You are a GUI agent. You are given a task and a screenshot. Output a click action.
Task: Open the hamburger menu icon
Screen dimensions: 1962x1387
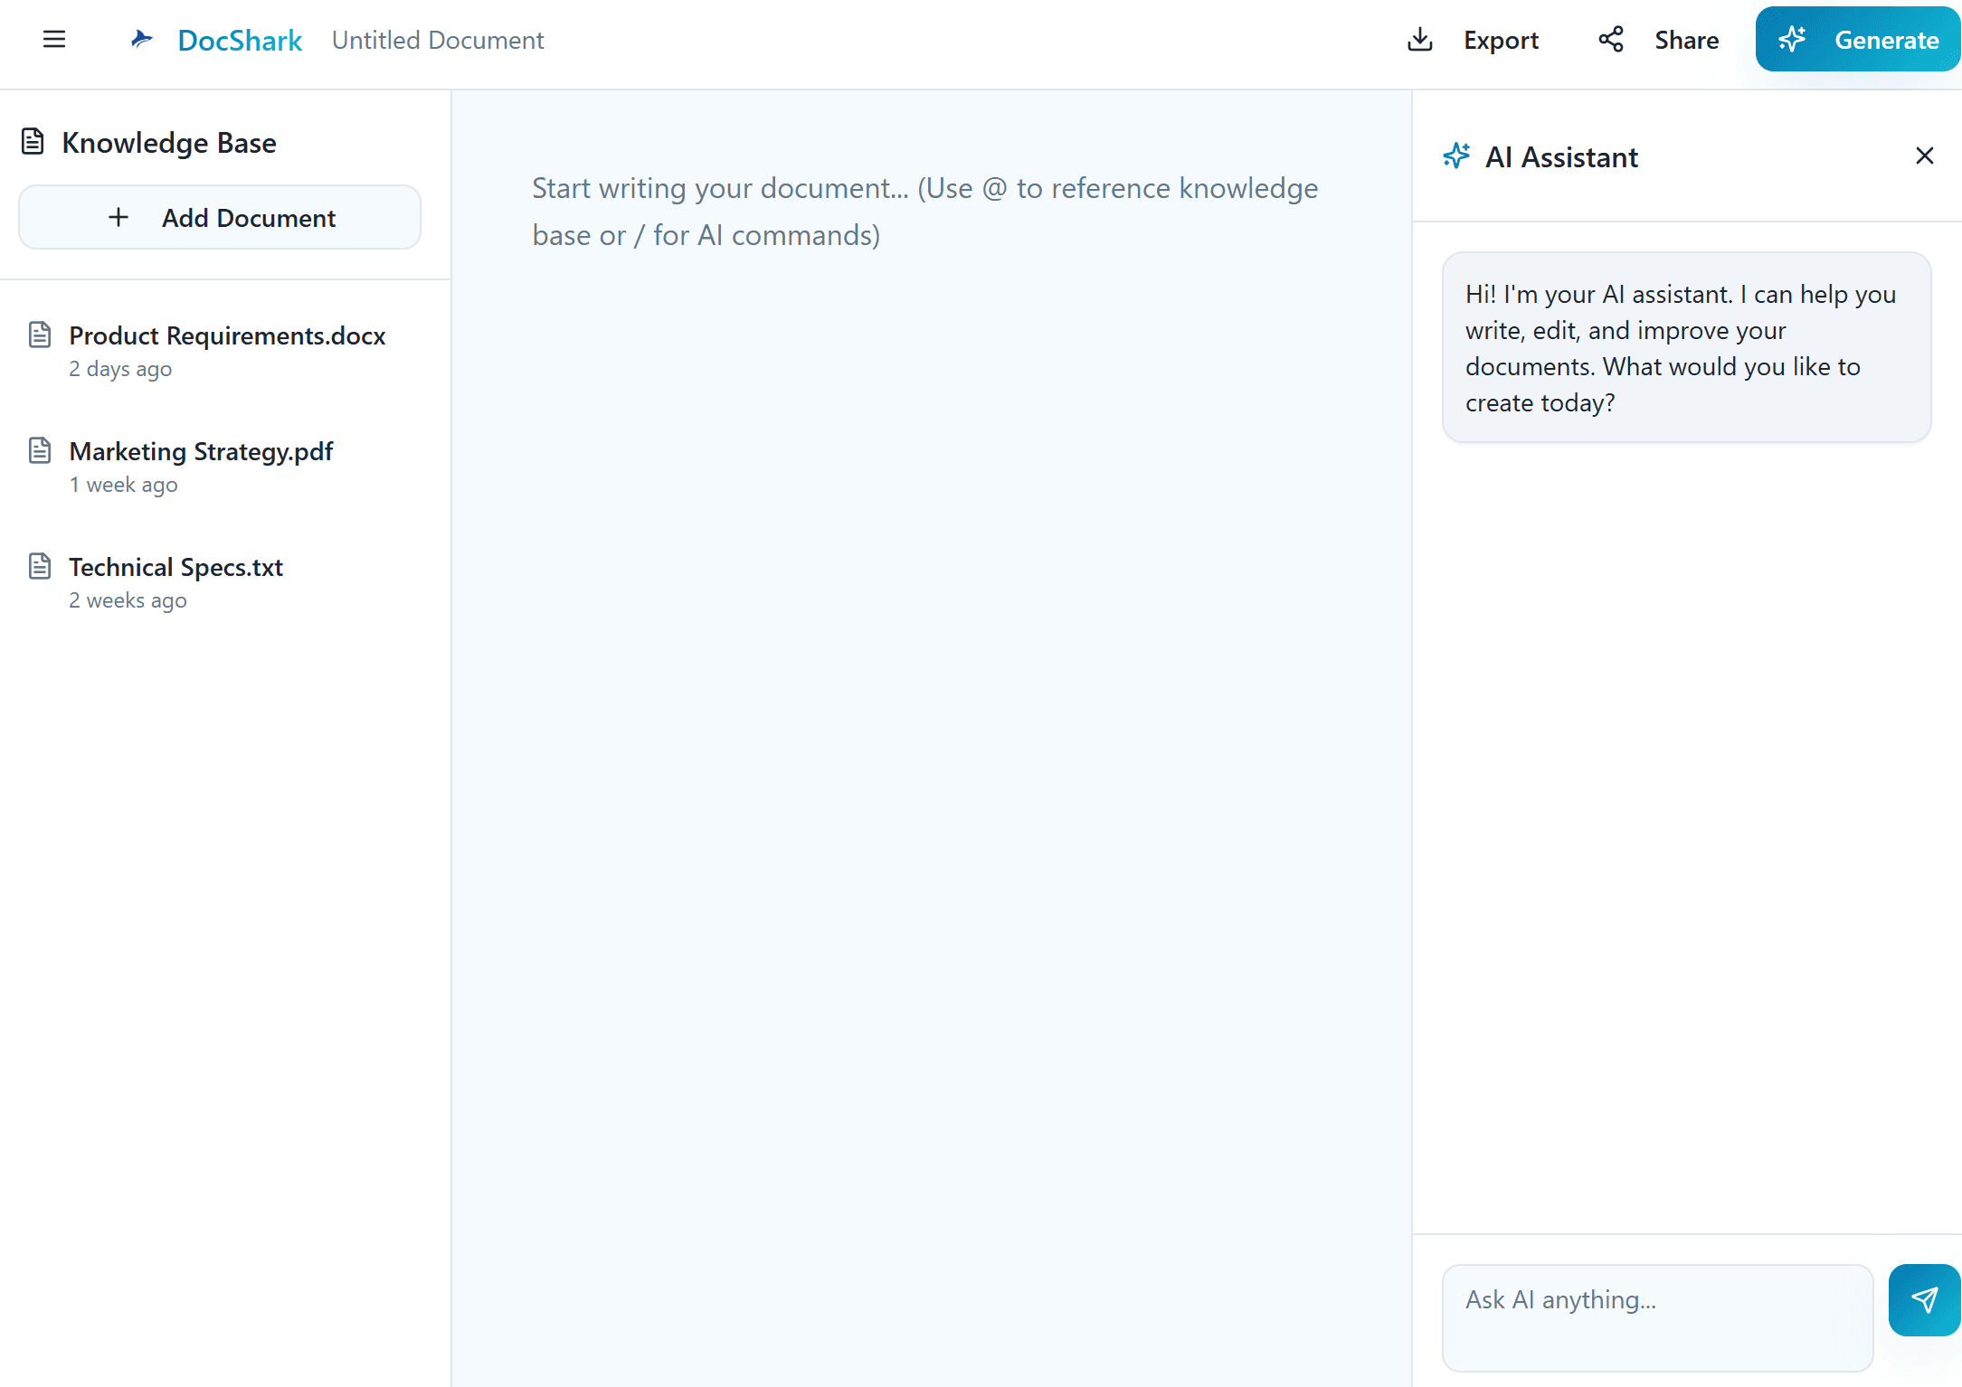54,39
